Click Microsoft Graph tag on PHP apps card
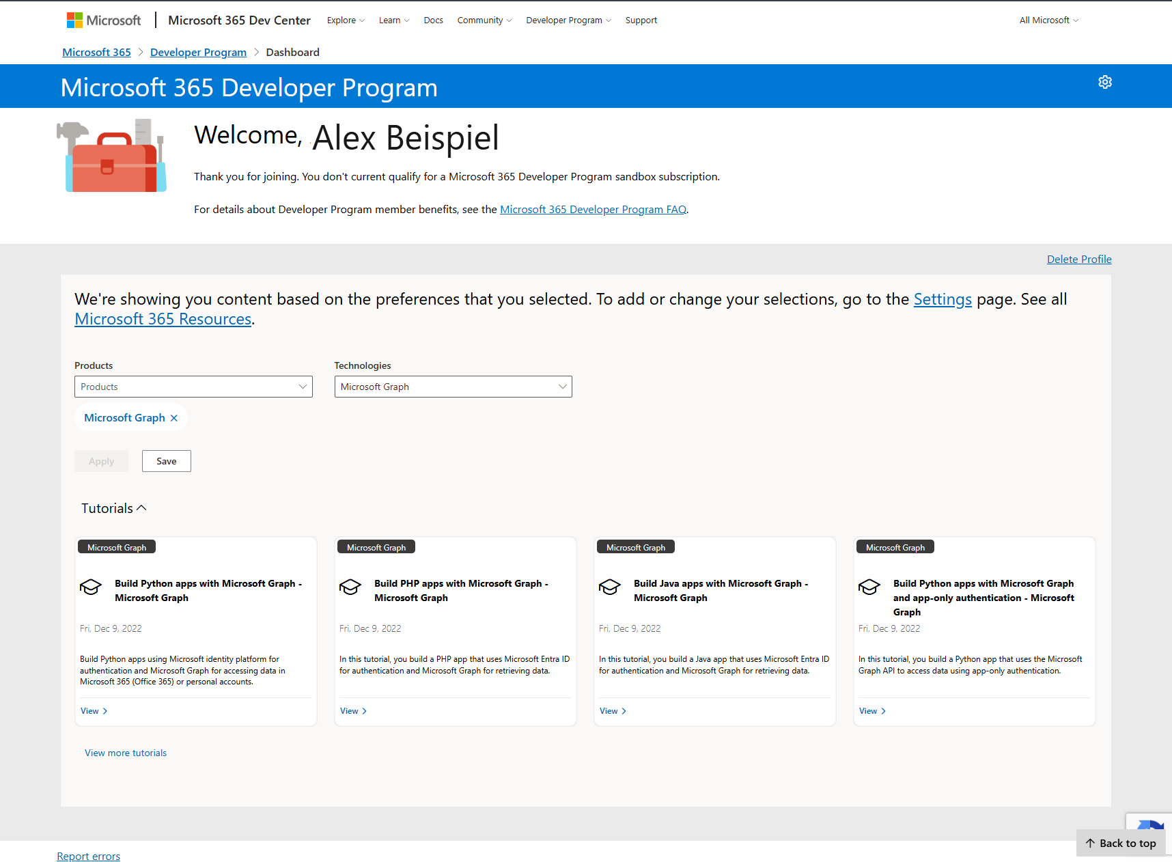 pyautogui.click(x=376, y=547)
